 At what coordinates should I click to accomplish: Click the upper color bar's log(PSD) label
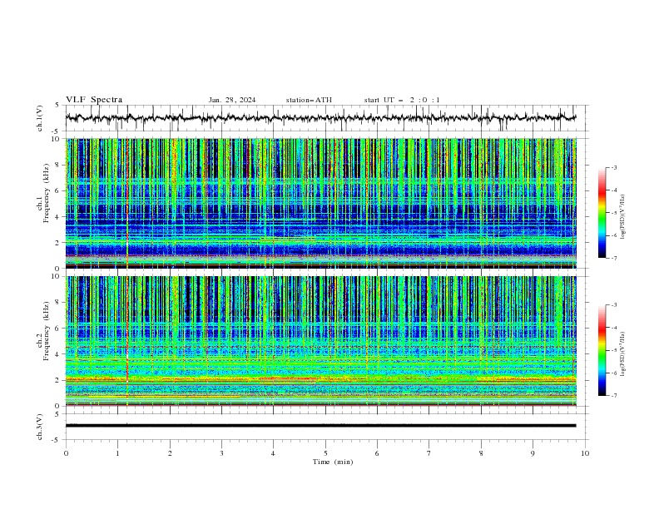[622, 217]
